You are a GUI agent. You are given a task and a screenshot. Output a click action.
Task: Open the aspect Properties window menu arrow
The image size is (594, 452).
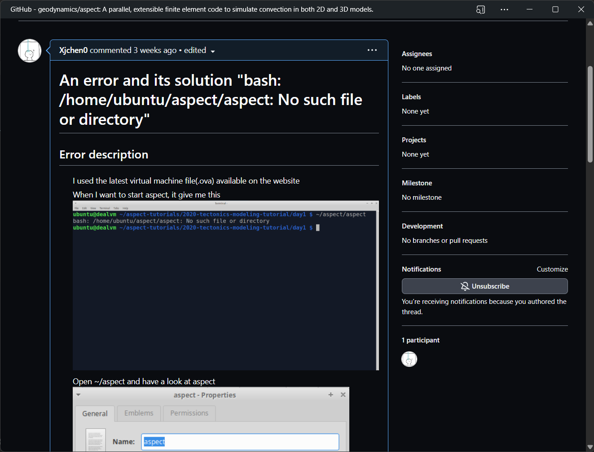coord(79,395)
